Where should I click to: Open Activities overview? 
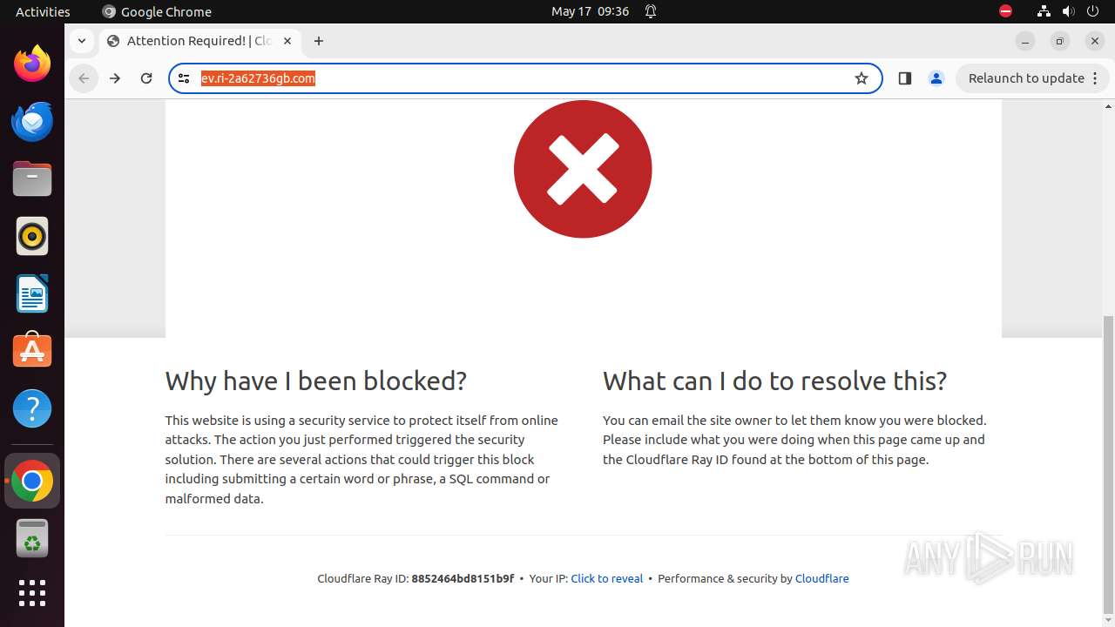43,11
